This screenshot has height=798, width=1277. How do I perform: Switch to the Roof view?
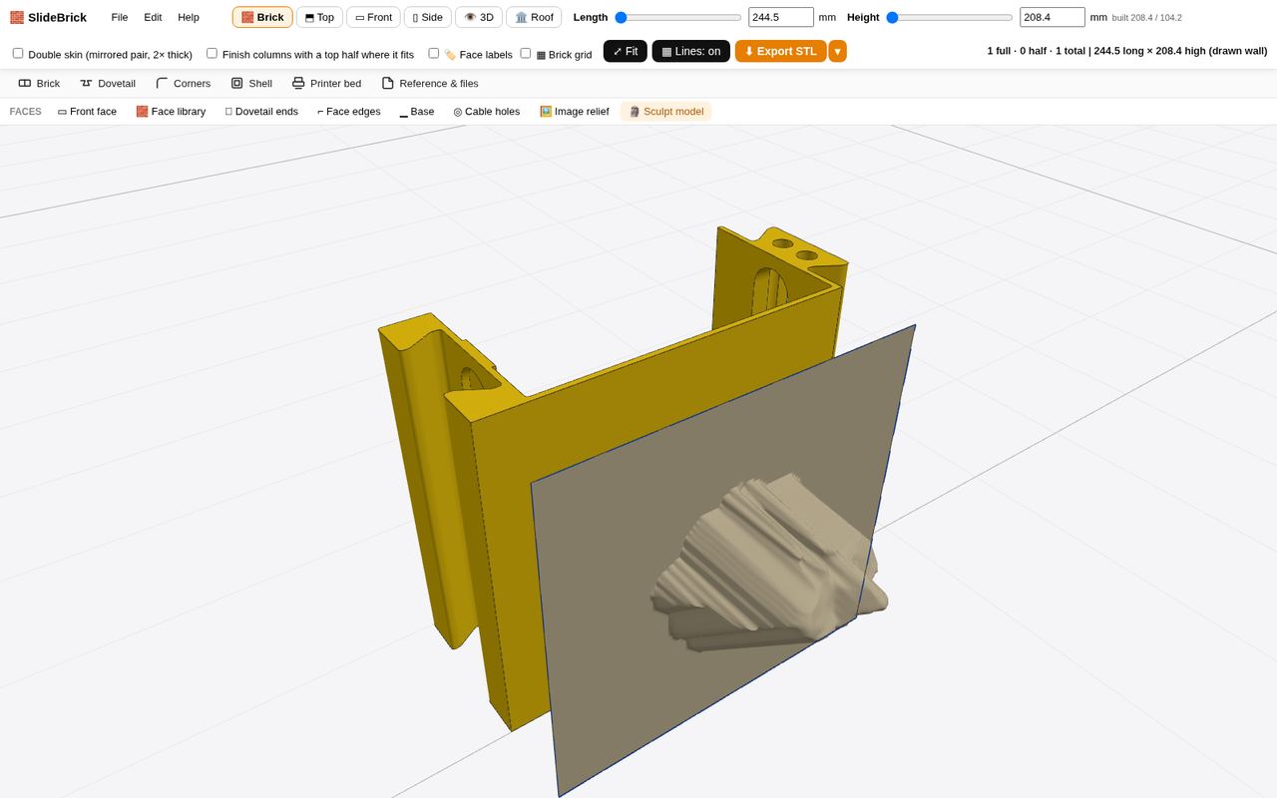(x=534, y=17)
